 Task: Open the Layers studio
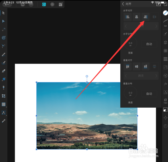click(165, 42)
